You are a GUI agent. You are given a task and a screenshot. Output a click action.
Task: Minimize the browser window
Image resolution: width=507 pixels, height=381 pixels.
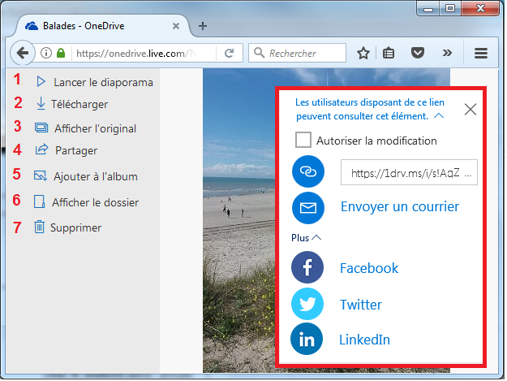[x=428, y=8]
